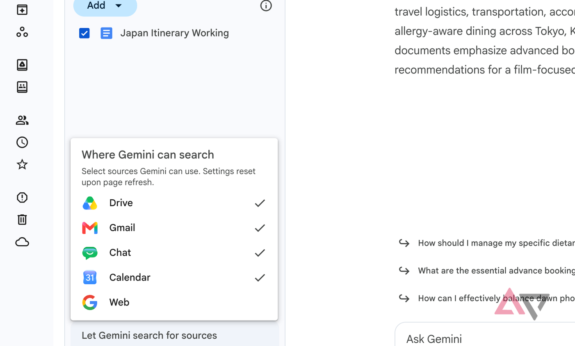This screenshot has height=346, width=575.
Task: Click the Gmail logo icon
Action: click(x=90, y=228)
